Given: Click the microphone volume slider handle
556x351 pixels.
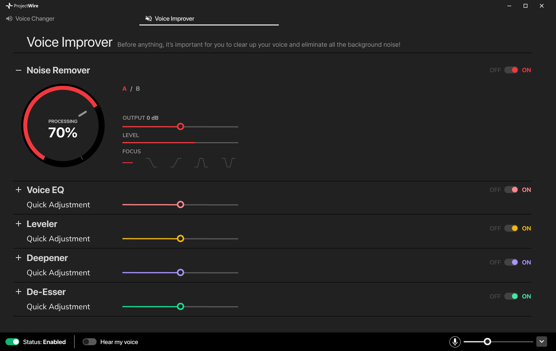Looking at the screenshot, I should tap(487, 342).
